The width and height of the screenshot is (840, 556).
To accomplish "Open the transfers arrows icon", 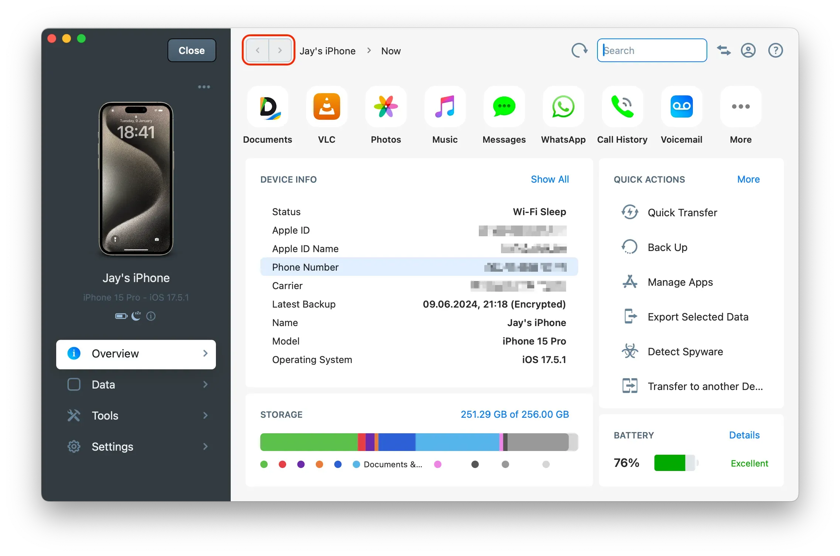I will 724,50.
